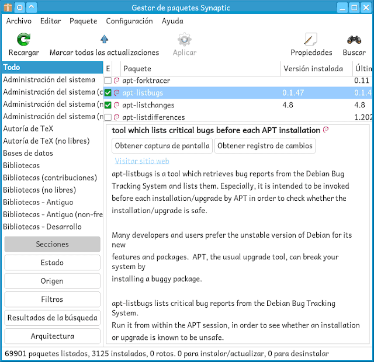
Task: Select Autoría de TeX (no libres)
Action: pyautogui.click(x=52, y=141)
